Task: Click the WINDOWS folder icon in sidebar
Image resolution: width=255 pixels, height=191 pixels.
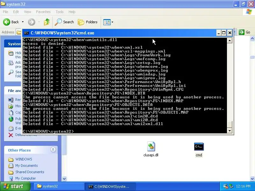Action: [11, 159]
